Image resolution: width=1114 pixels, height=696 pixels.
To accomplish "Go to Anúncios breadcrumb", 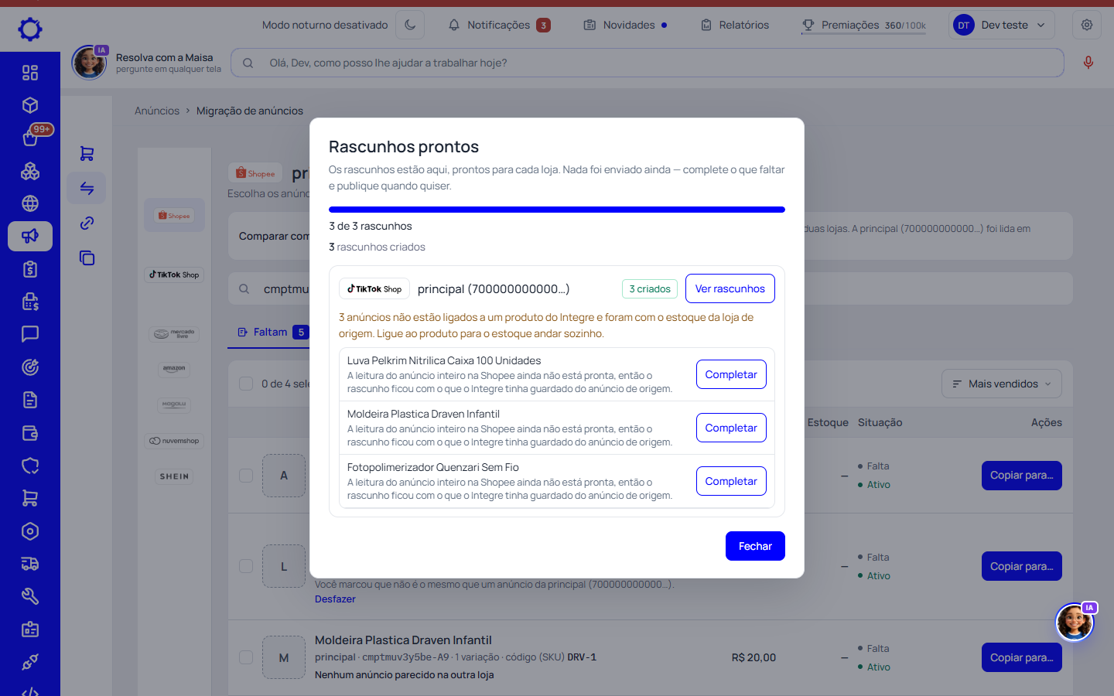I will [157, 111].
